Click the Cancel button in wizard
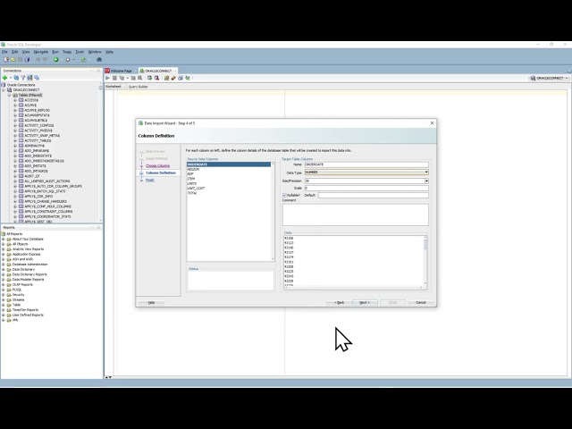 [x=421, y=302]
